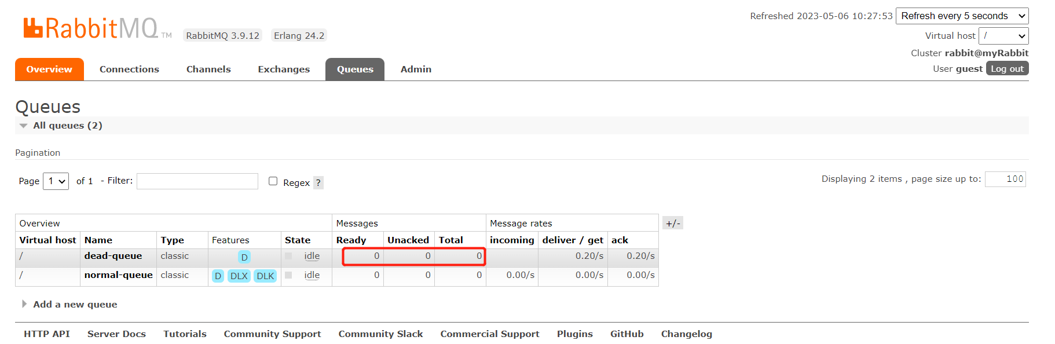Click the DLX badge on normal-queue
This screenshot has width=1055, height=344.
click(x=239, y=276)
